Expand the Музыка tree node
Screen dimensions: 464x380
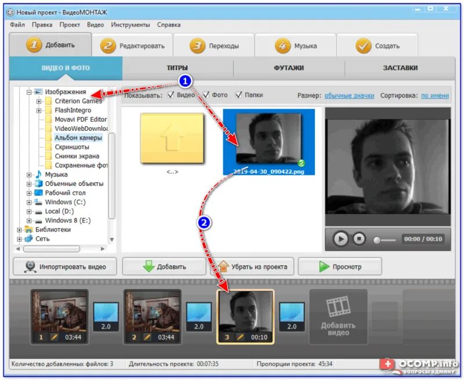click(29, 175)
